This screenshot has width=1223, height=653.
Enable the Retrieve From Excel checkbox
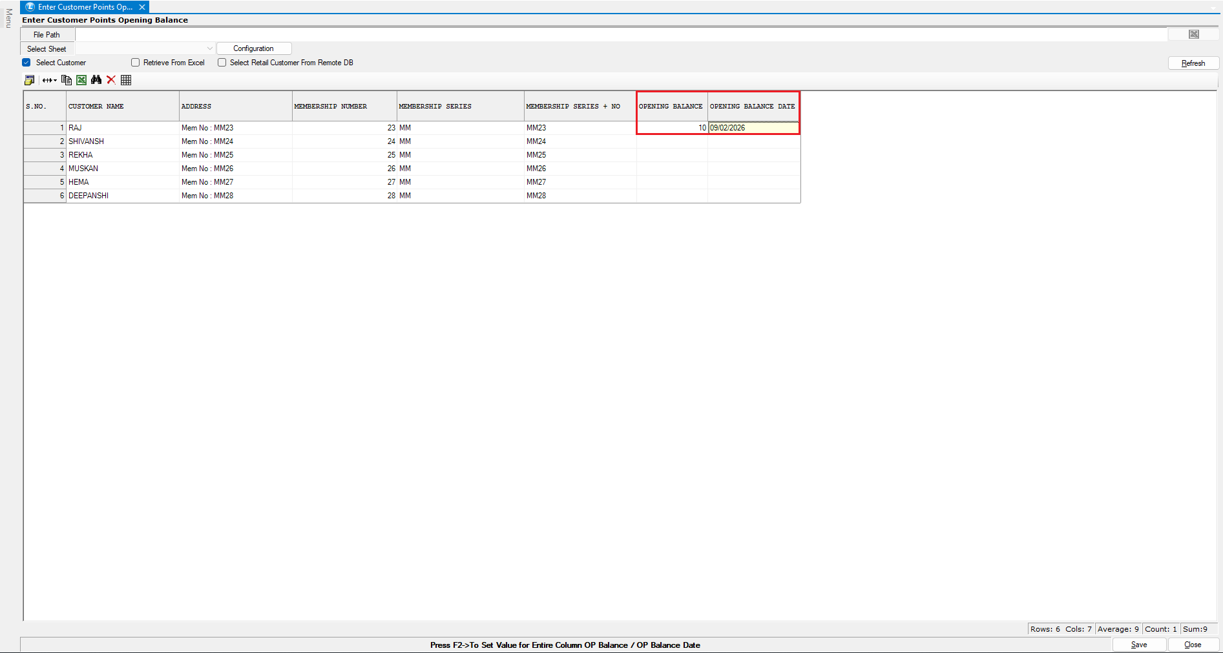point(135,63)
